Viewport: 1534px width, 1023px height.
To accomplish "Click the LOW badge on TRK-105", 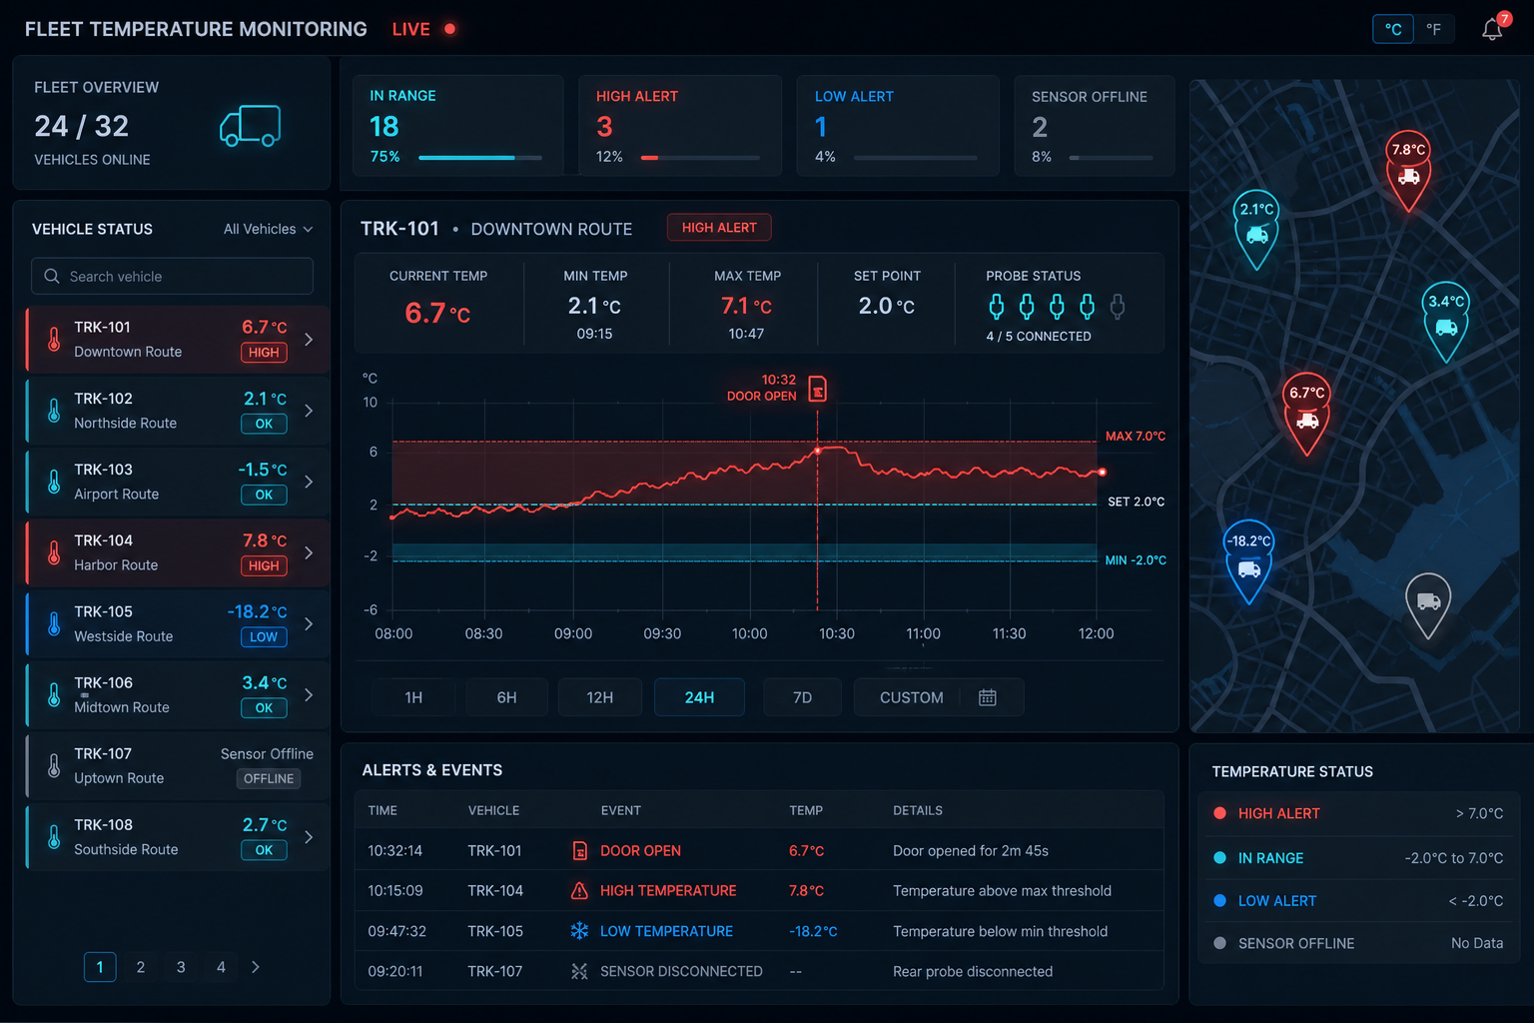I will 264,636.
